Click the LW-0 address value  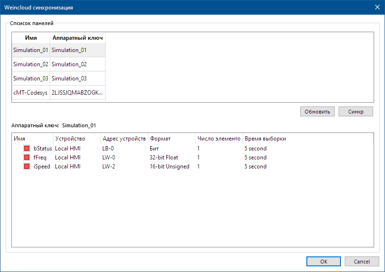(x=109, y=158)
